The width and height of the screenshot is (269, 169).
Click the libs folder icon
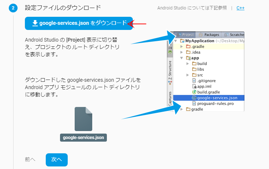194,69
